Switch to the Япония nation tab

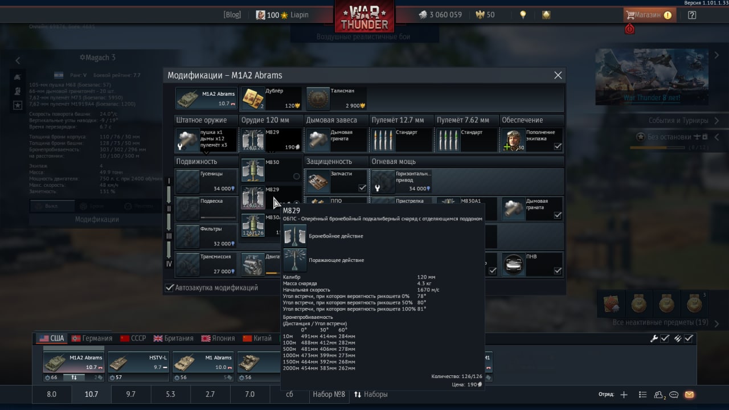click(x=218, y=338)
